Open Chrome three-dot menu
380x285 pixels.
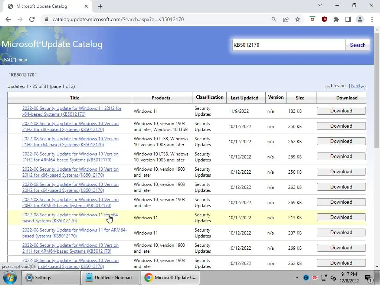[x=372, y=19]
